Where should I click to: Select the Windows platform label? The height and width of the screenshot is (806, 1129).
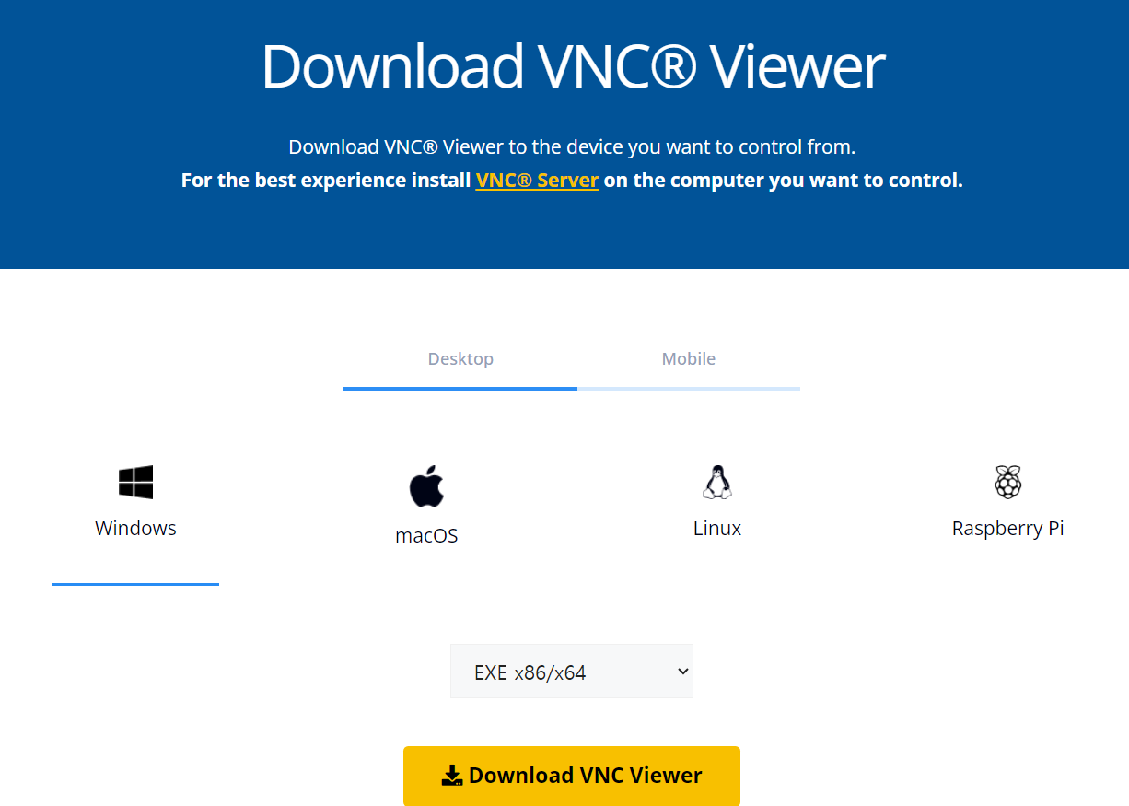click(135, 529)
